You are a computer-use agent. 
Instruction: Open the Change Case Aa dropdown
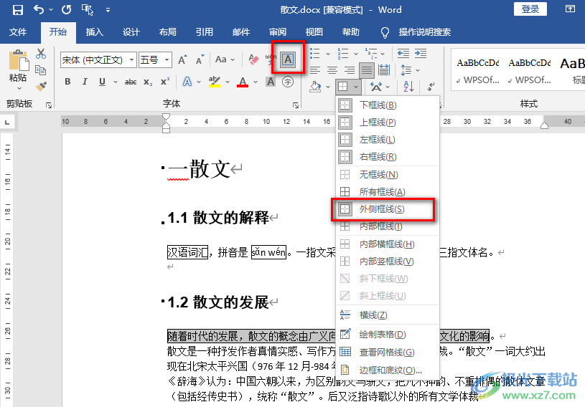(x=225, y=59)
